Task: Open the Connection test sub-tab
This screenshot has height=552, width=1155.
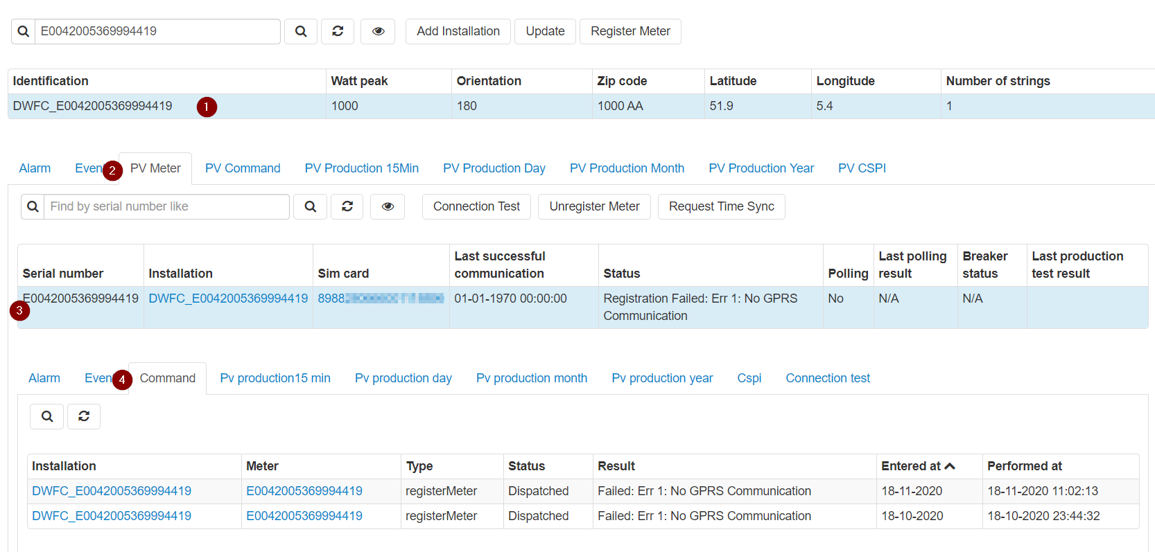Action: click(827, 378)
